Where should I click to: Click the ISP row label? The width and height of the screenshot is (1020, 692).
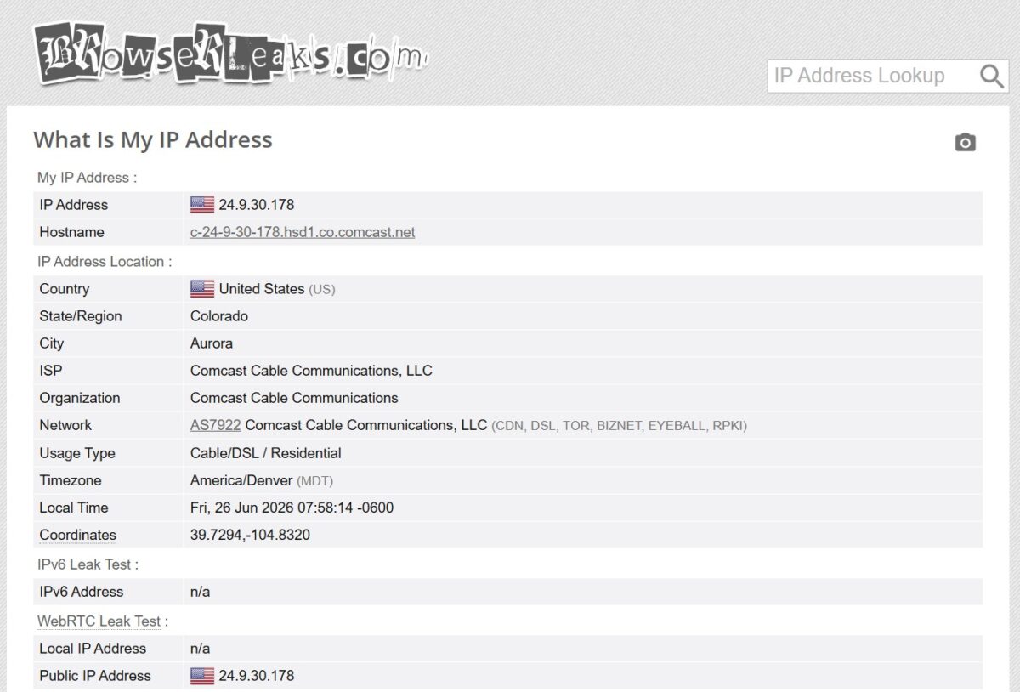[x=51, y=371]
